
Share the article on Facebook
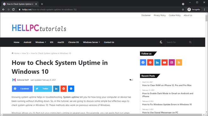(22, 89)
